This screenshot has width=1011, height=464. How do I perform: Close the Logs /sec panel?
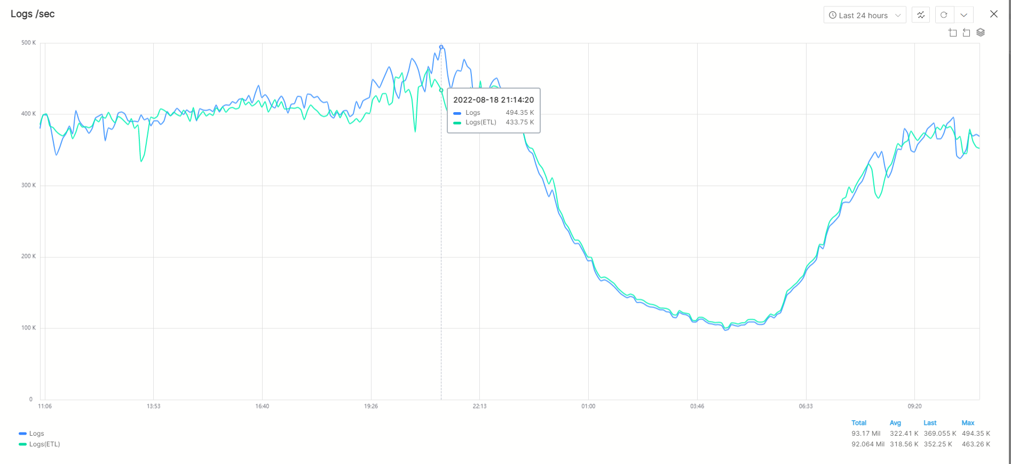[x=993, y=14]
